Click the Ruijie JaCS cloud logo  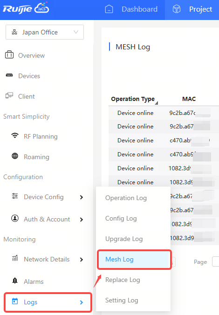click(26, 8)
